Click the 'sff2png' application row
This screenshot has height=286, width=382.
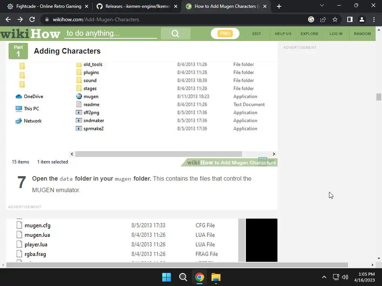(x=170, y=112)
